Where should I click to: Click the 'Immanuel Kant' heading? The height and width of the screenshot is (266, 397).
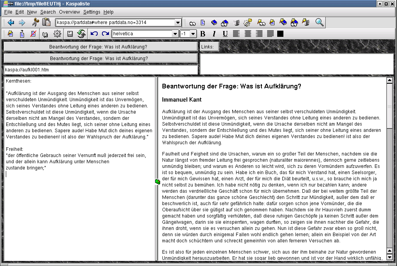click(x=181, y=100)
